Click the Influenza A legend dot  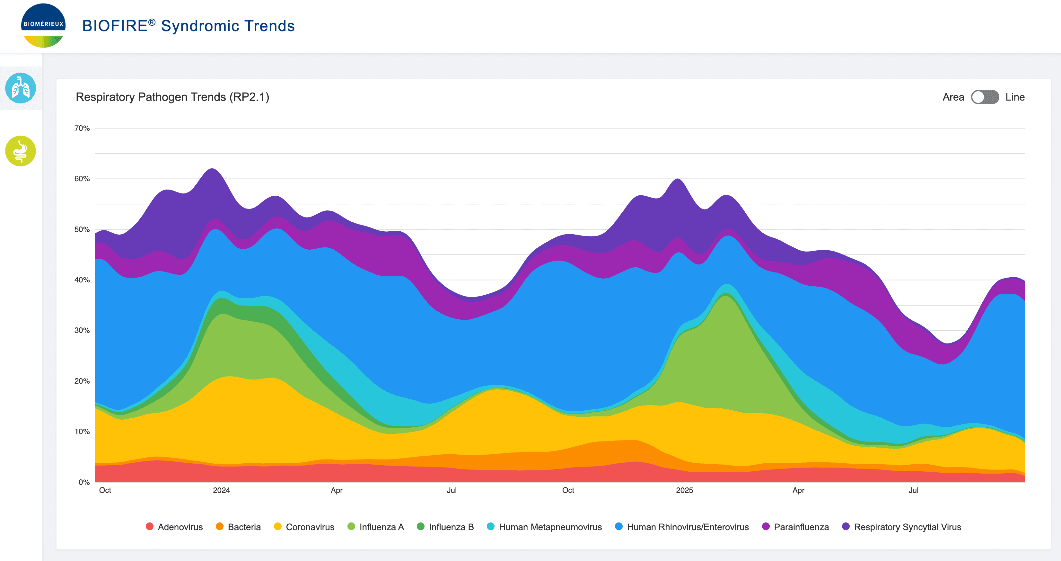pos(351,526)
